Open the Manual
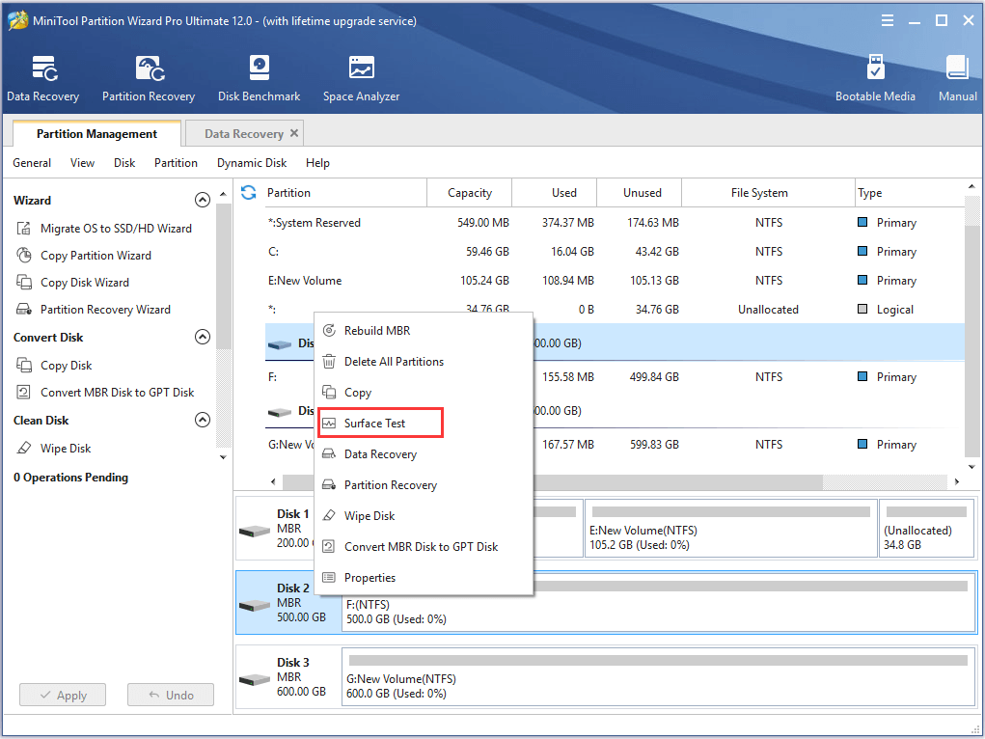985x739 pixels. pyautogui.click(x=956, y=77)
